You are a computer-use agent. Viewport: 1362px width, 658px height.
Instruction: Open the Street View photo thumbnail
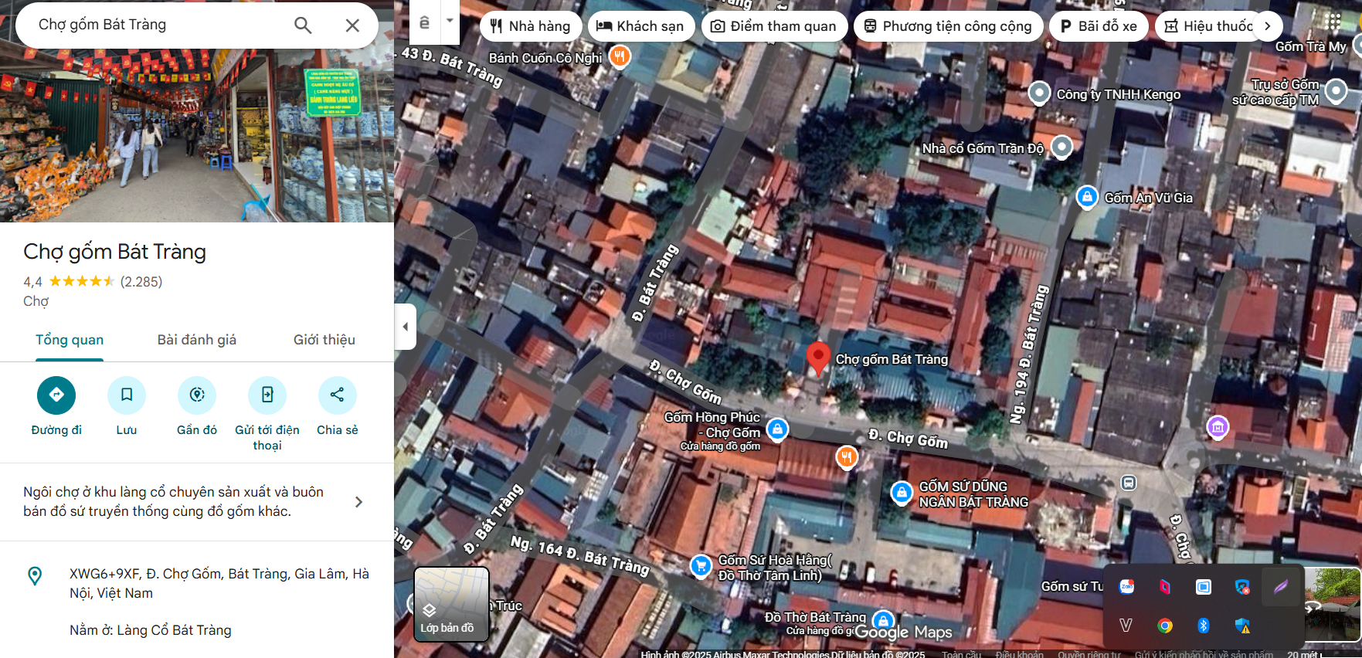pos(1332,606)
